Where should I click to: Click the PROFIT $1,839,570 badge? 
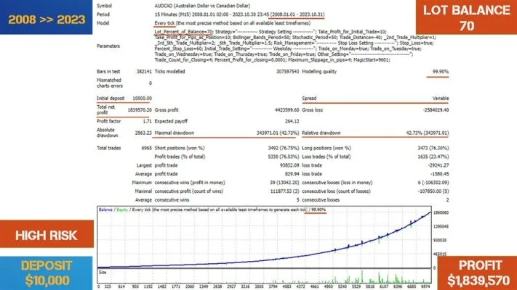click(x=478, y=273)
